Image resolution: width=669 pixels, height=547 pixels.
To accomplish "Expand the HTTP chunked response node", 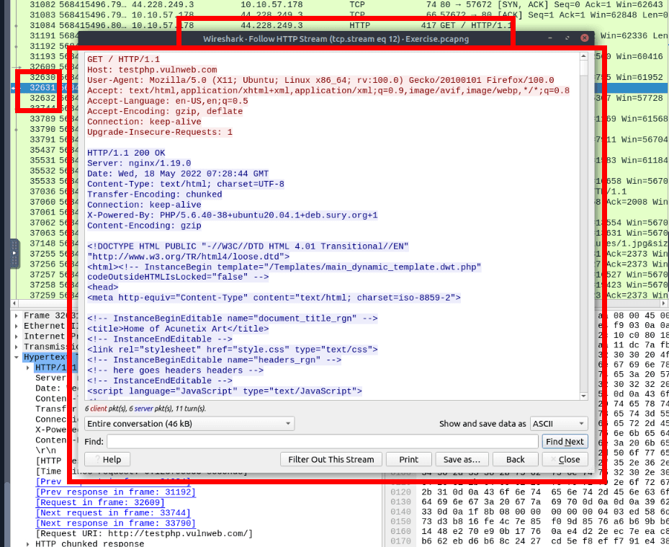I will click(28, 543).
